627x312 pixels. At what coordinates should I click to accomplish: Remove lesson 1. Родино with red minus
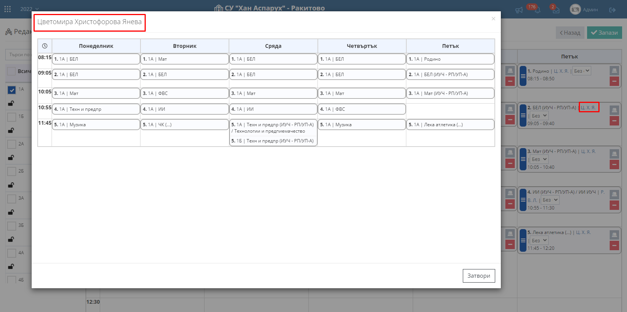tap(614, 81)
